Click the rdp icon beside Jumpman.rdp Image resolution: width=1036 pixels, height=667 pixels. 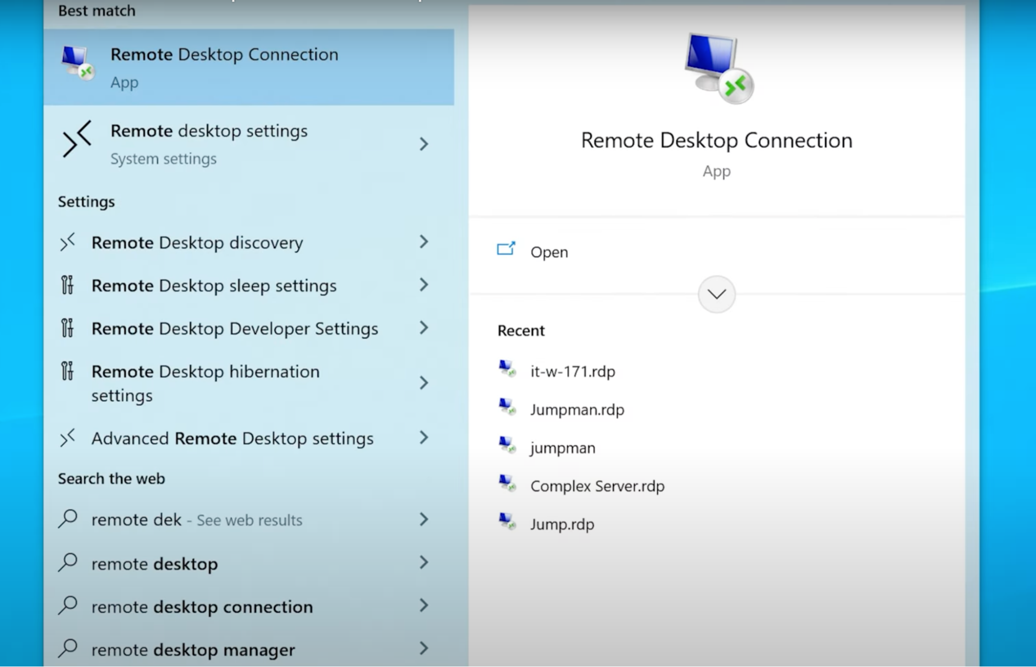pyautogui.click(x=507, y=406)
